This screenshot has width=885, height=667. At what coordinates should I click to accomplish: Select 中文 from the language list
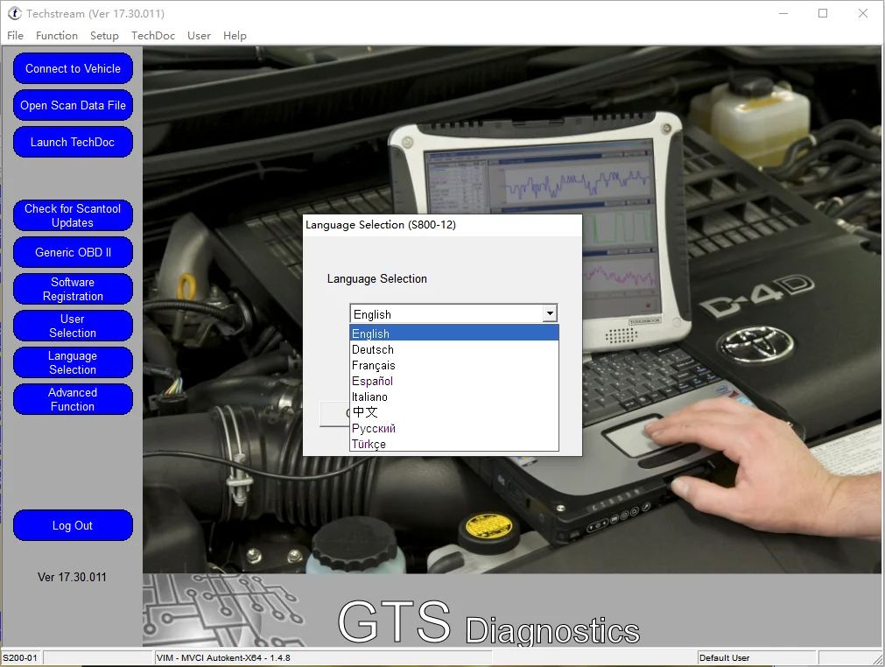click(453, 412)
